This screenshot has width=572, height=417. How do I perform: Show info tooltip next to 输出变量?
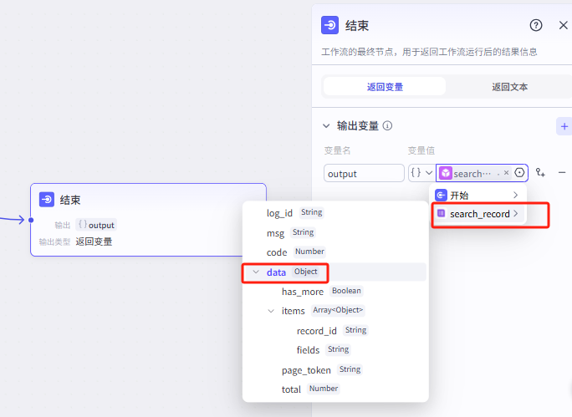(387, 125)
